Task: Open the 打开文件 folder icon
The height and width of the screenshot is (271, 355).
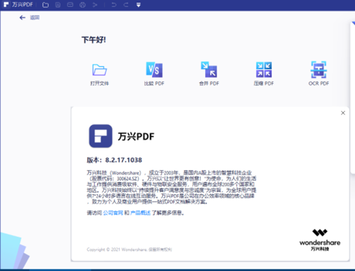Action: pyautogui.click(x=99, y=70)
